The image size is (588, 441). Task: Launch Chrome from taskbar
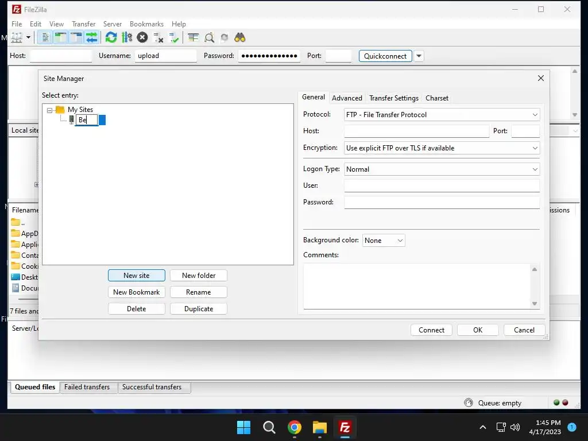click(295, 427)
